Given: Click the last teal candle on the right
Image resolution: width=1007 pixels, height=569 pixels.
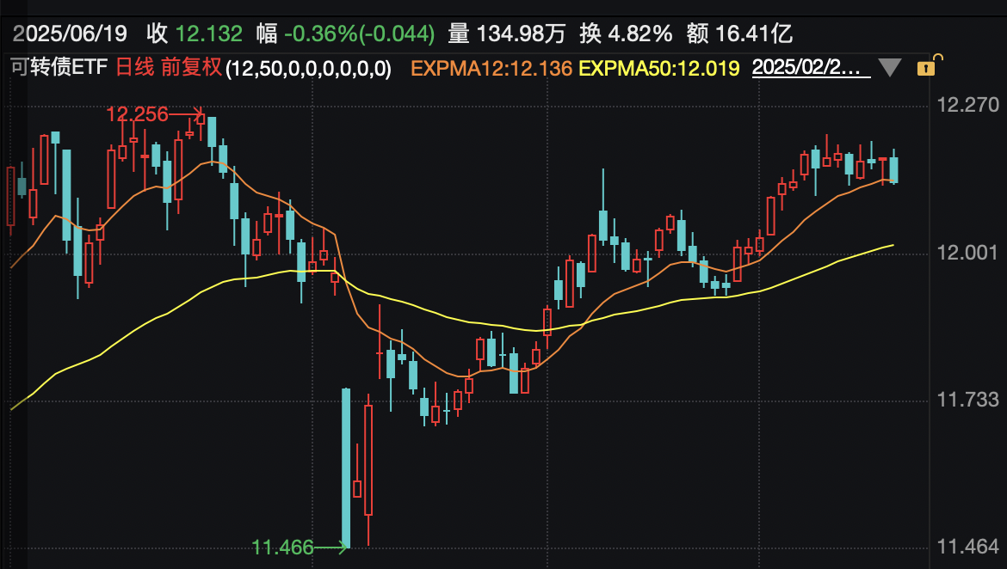Looking at the screenshot, I should click(x=893, y=168).
